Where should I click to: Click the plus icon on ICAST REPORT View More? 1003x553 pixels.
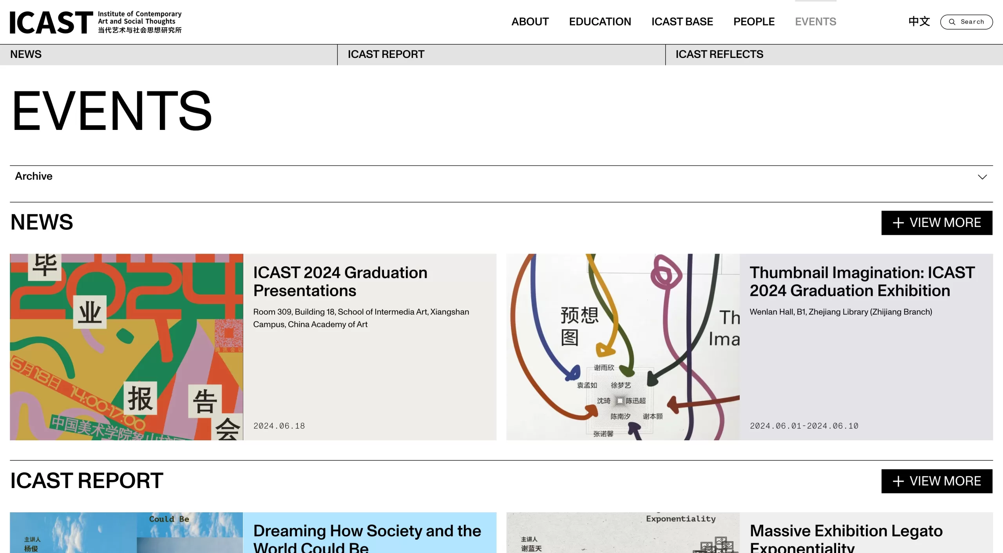(x=898, y=481)
